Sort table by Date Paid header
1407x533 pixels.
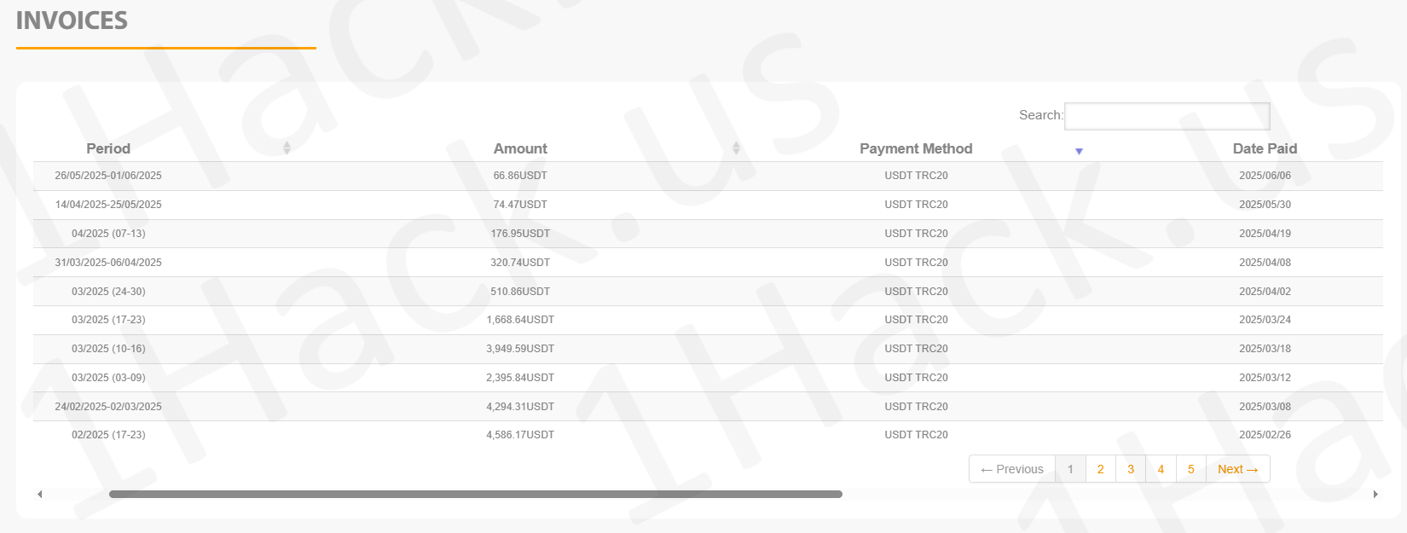[x=1265, y=148]
